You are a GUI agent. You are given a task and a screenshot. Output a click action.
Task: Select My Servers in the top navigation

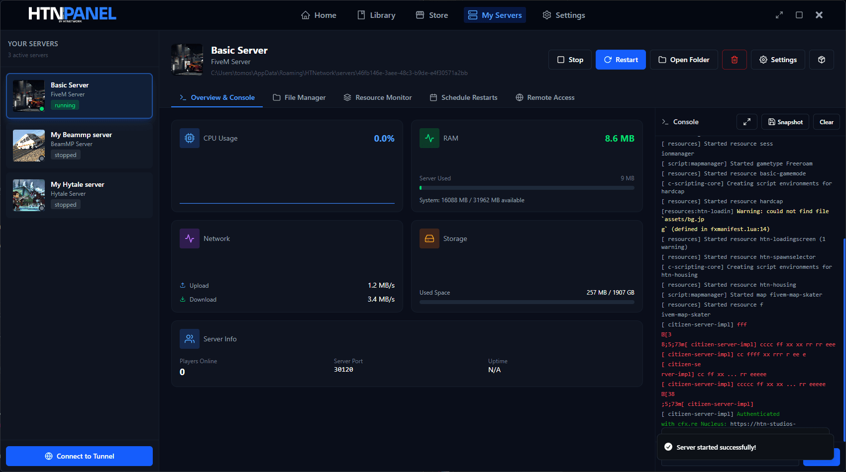click(x=495, y=15)
